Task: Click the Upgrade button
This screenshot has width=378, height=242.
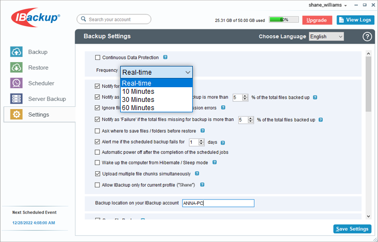Action: (316, 20)
